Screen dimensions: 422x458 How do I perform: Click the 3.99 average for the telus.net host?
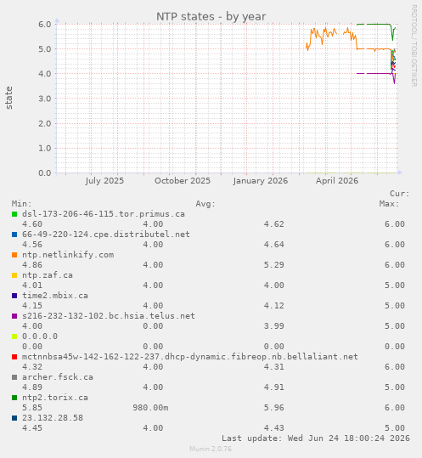pos(273,326)
